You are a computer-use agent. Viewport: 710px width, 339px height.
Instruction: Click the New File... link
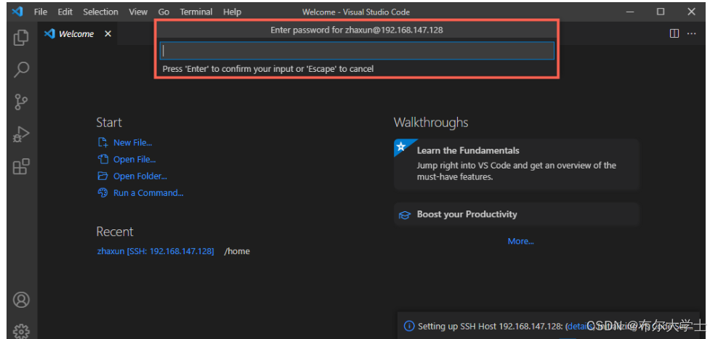point(133,142)
